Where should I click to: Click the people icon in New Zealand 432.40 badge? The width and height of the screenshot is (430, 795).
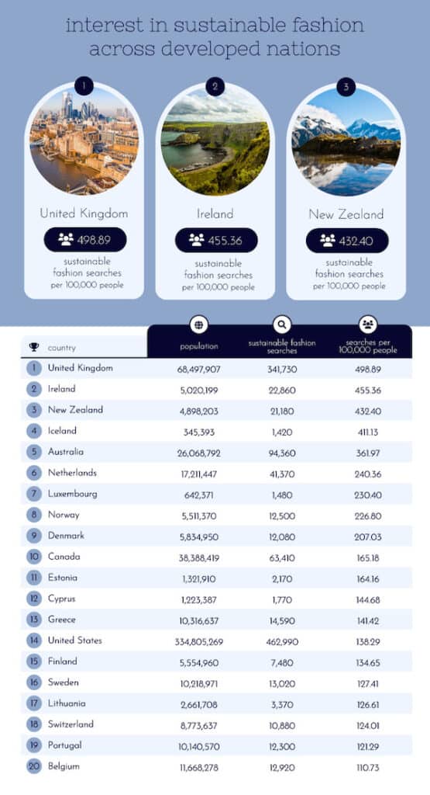tap(328, 241)
